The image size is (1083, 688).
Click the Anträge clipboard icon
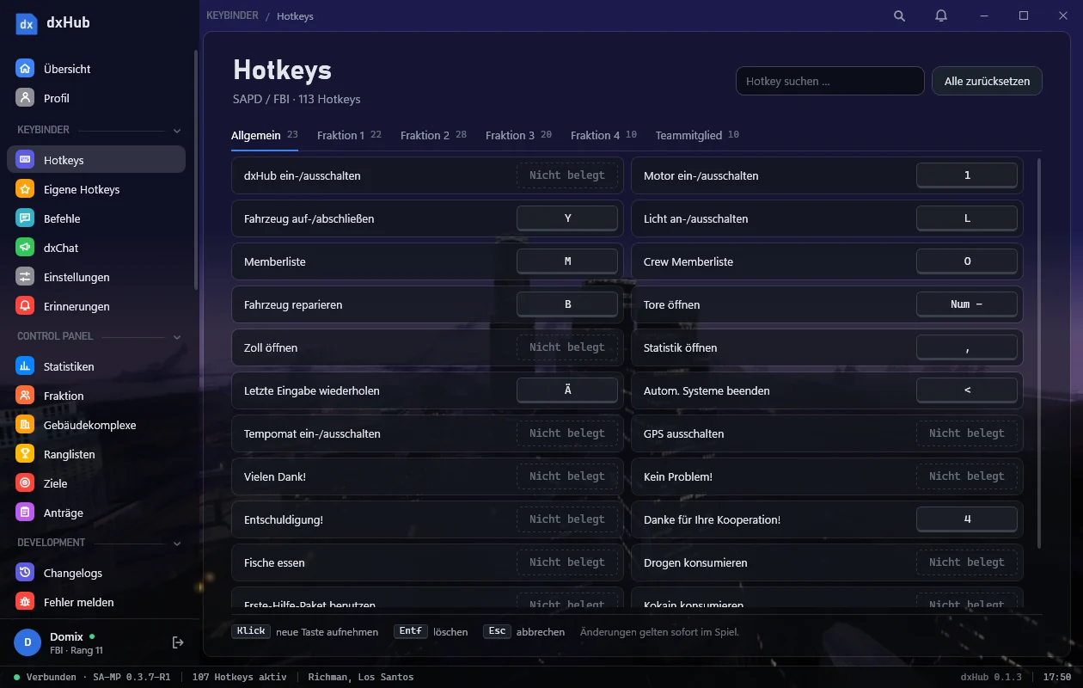(x=25, y=513)
